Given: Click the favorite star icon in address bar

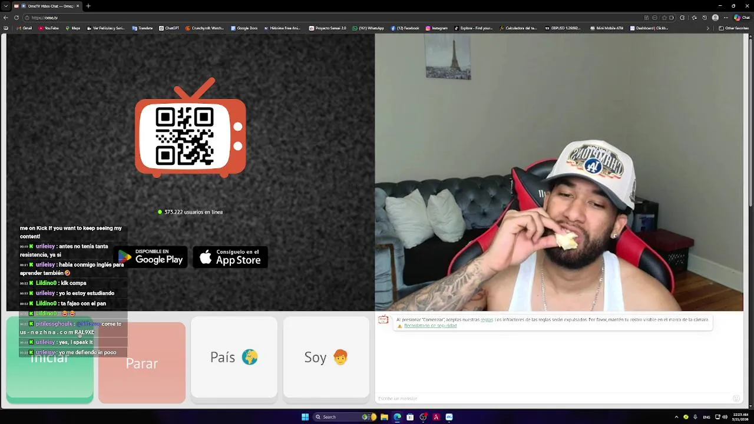Looking at the screenshot, I should tap(664, 18).
